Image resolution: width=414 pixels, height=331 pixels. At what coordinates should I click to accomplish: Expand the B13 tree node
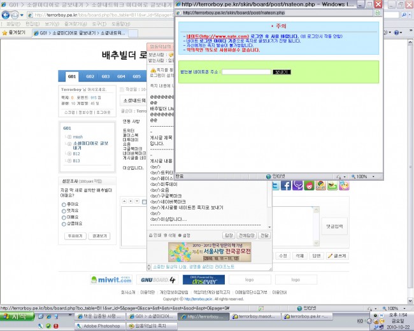coord(69,161)
